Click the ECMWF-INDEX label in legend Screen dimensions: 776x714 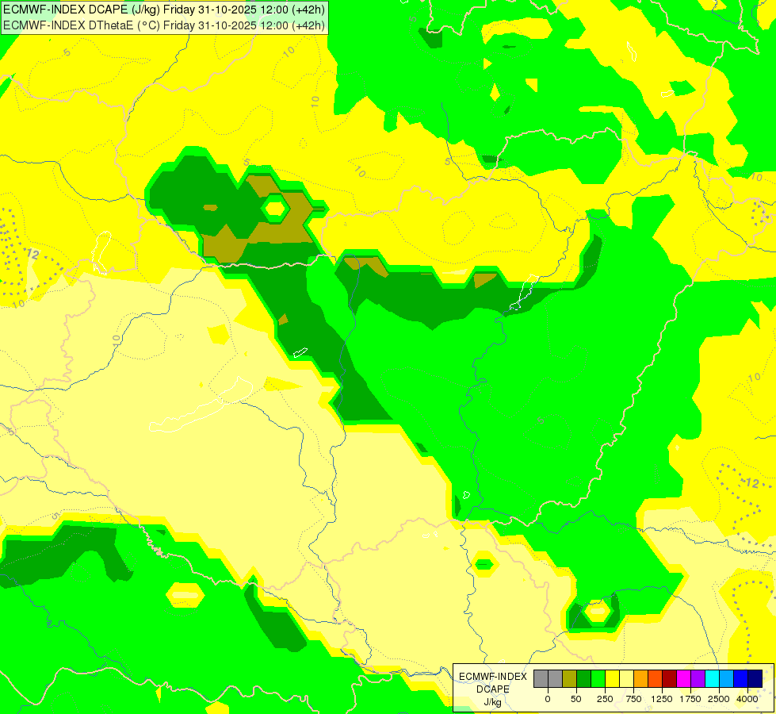(493, 677)
